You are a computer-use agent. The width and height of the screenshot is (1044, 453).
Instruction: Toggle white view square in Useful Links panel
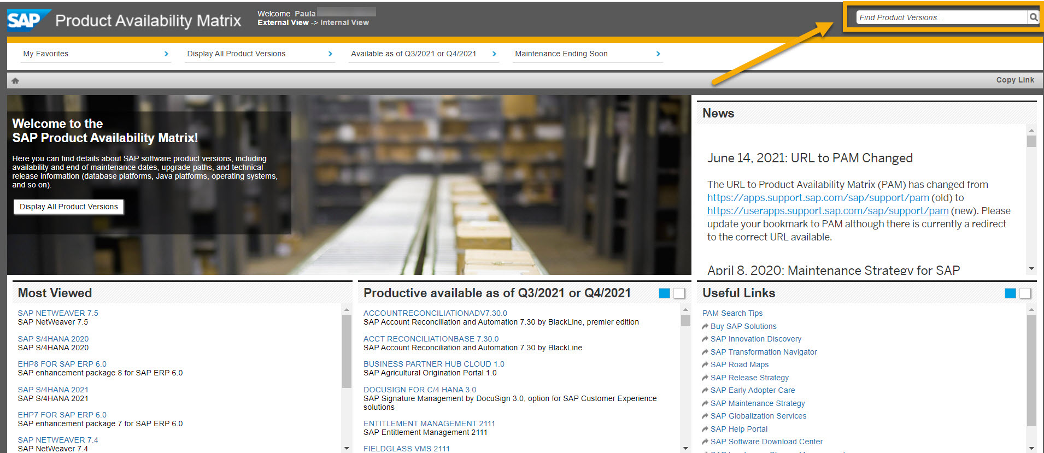1025,293
